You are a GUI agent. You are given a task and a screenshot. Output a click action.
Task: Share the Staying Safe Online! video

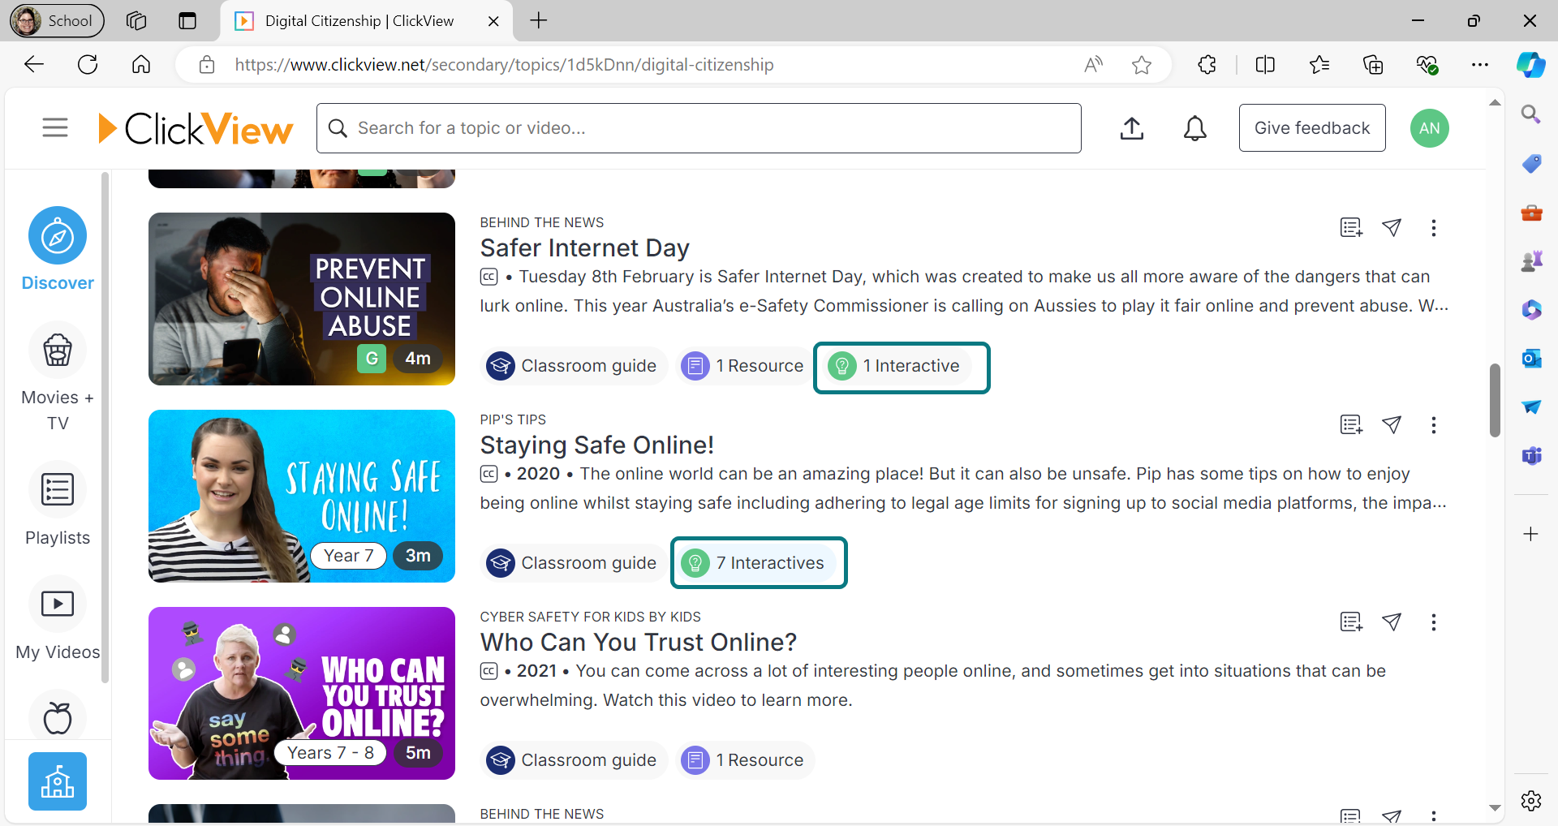tap(1392, 425)
